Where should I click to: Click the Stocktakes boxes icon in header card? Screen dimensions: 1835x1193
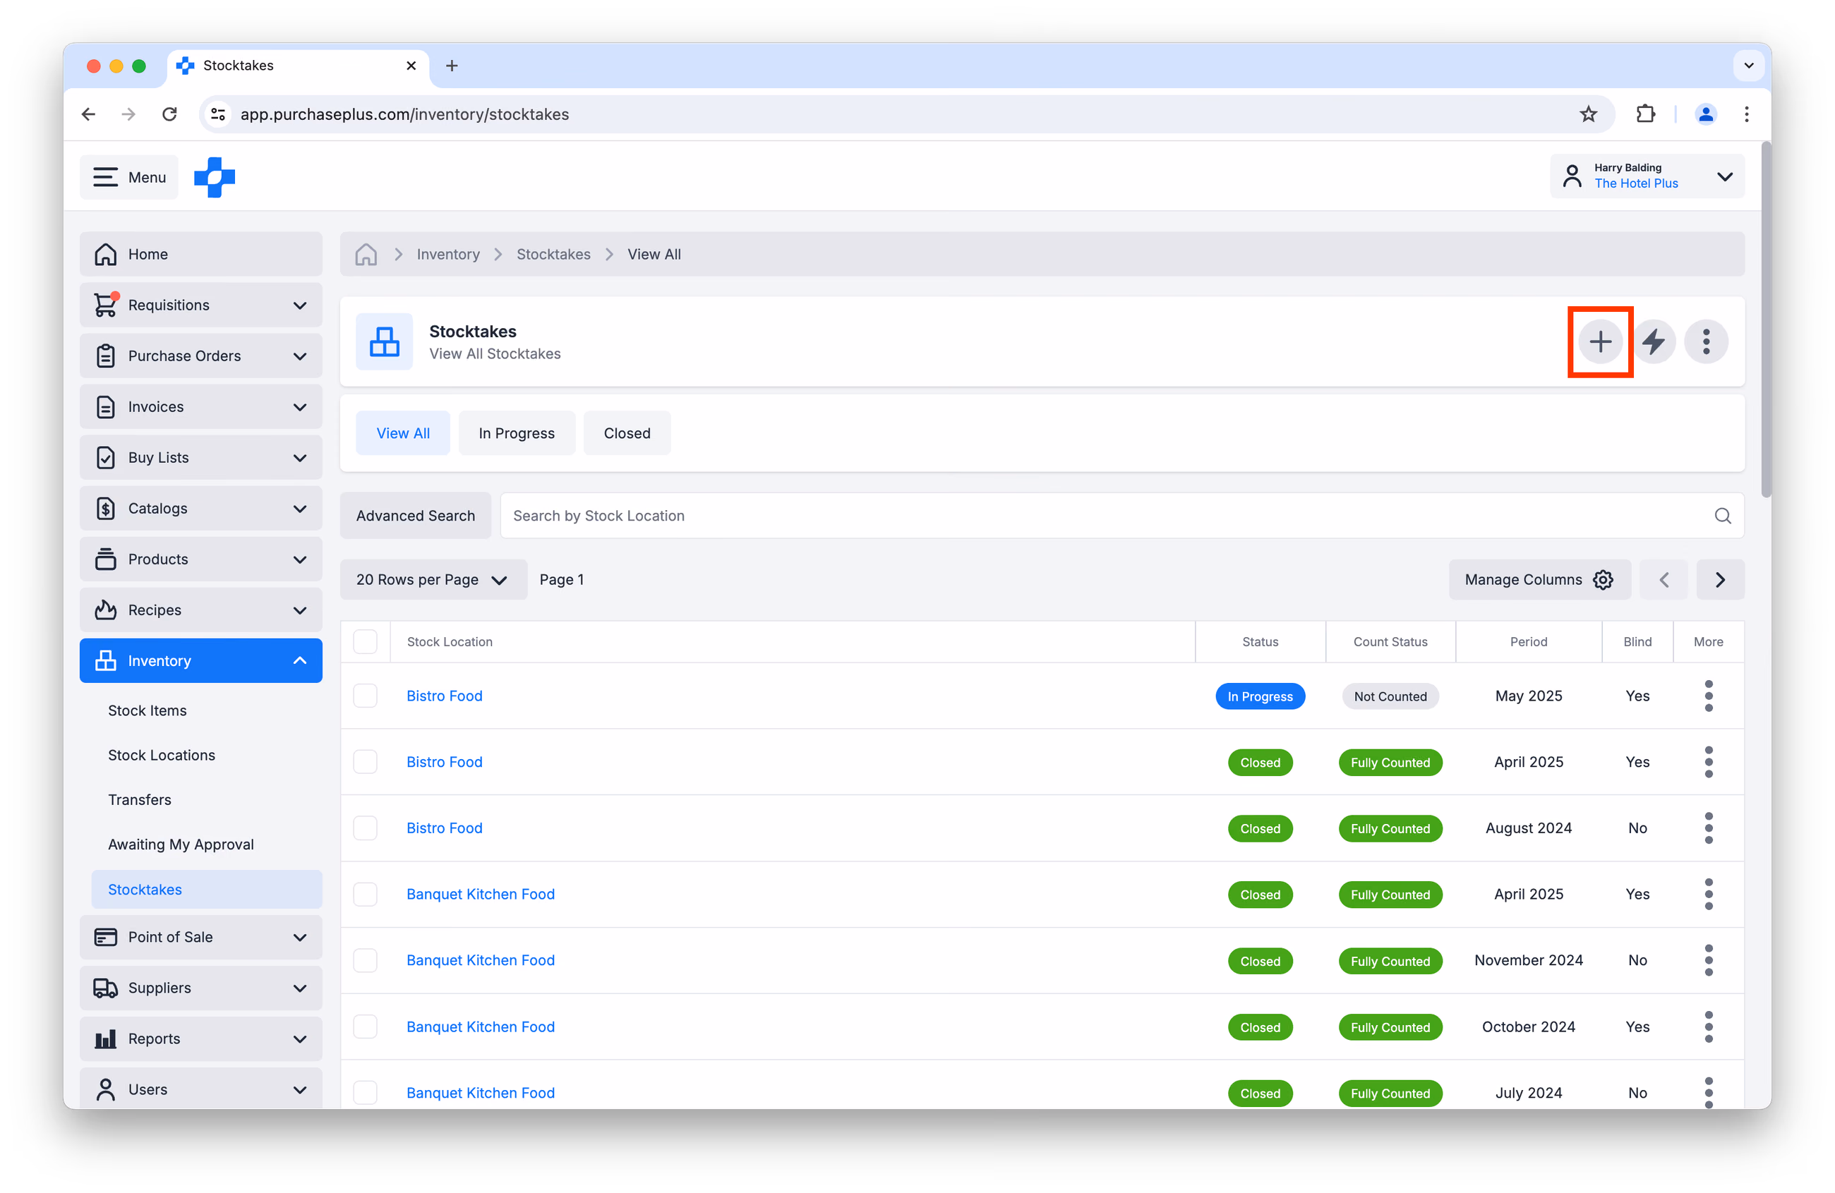[384, 341]
